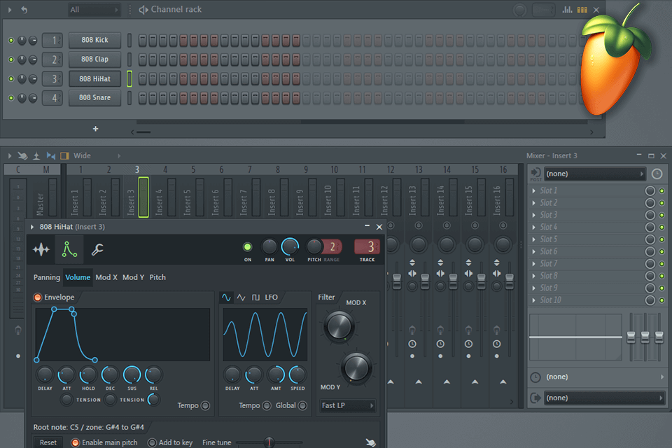This screenshot has height=448, width=672.
Task: Click the send/arrow icon at bottom right of sampler
Action: [372, 442]
